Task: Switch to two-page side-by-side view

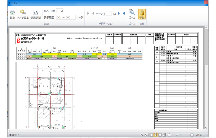Action: pyautogui.click(x=160, y=135)
